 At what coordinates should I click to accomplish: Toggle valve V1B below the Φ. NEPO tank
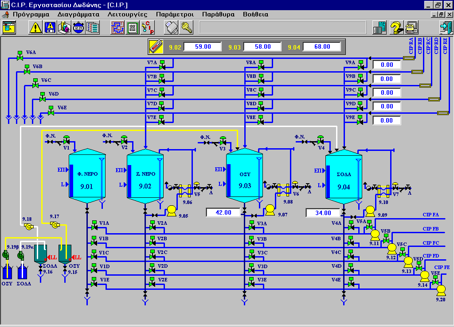click(x=94, y=242)
